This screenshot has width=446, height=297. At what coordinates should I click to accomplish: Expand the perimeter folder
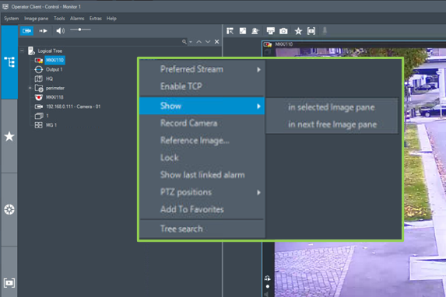coord(30,88)
